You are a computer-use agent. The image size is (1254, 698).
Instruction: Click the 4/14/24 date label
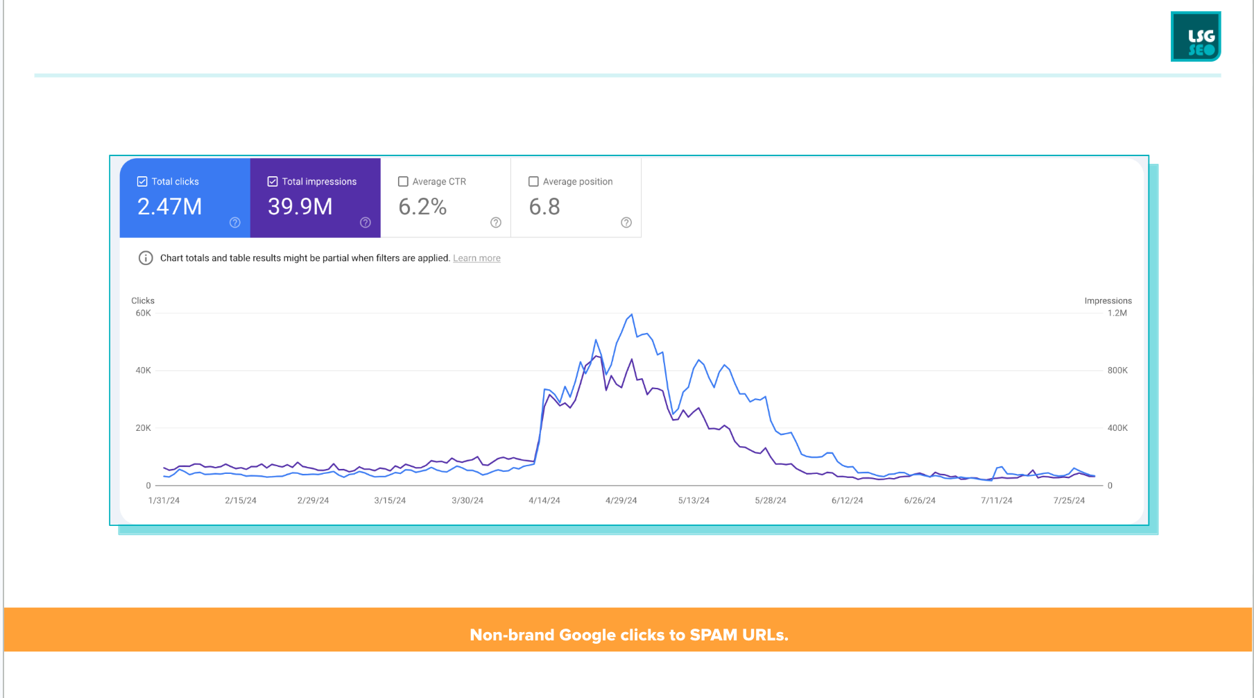[x=544, y=500]
